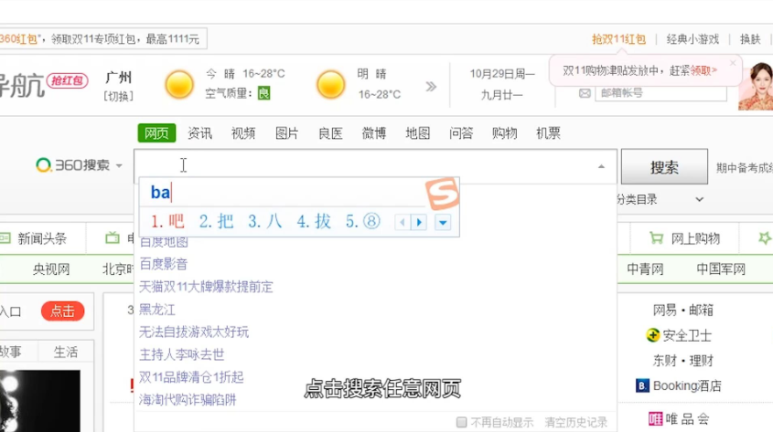Toggle the 不再自动显示 checkbox
Viewport: 773px width, 432px height.
pyautogui.click(x=462, y=423)
